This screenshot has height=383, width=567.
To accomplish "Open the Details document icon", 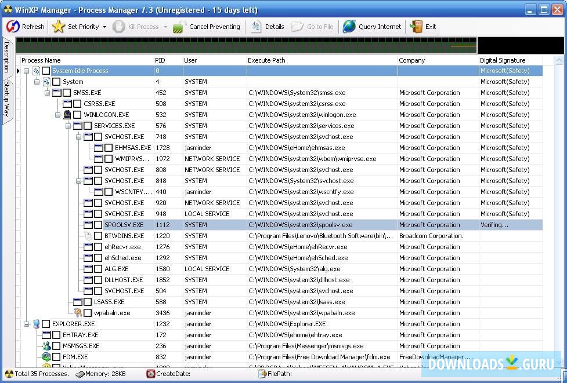I will [256, 26].
